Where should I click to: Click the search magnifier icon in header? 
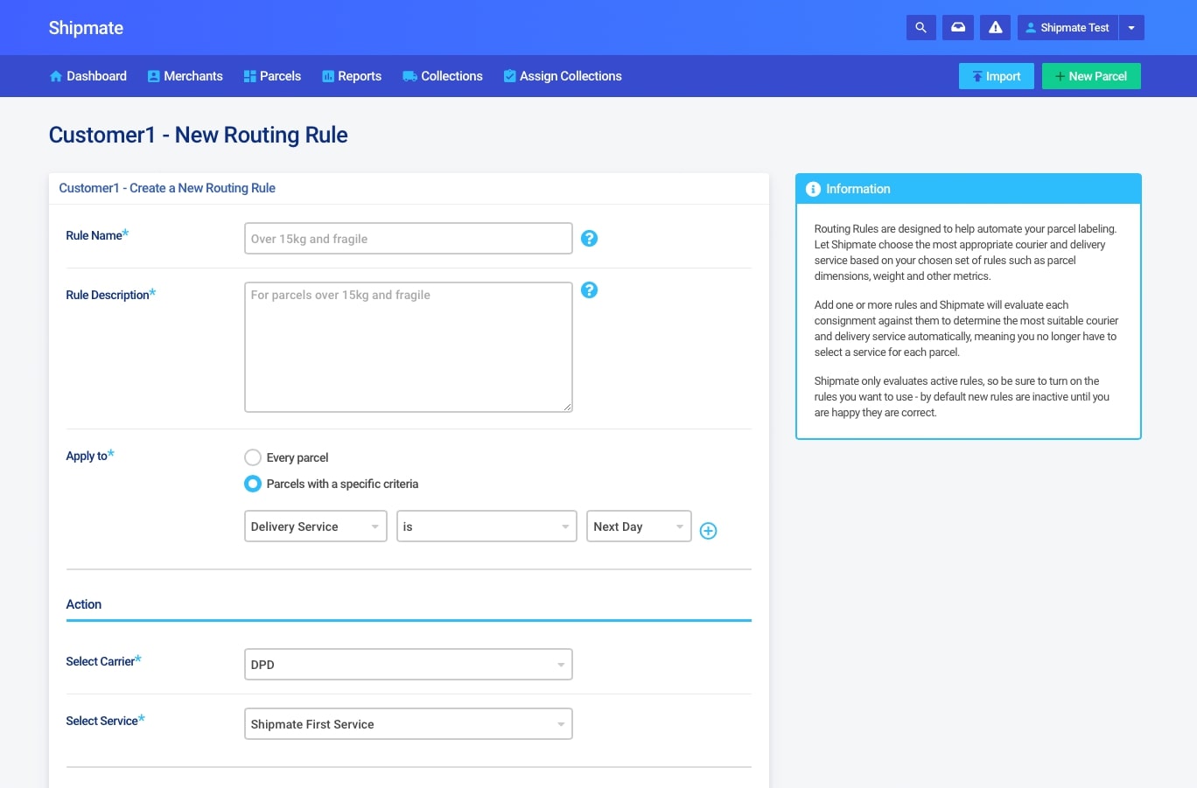[x=920, y=28]
